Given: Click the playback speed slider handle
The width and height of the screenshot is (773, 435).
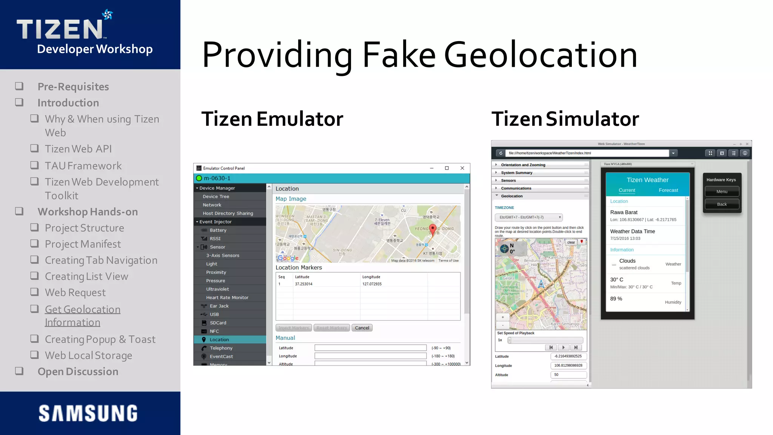Looking at the screenshot, I should point(510,340).
